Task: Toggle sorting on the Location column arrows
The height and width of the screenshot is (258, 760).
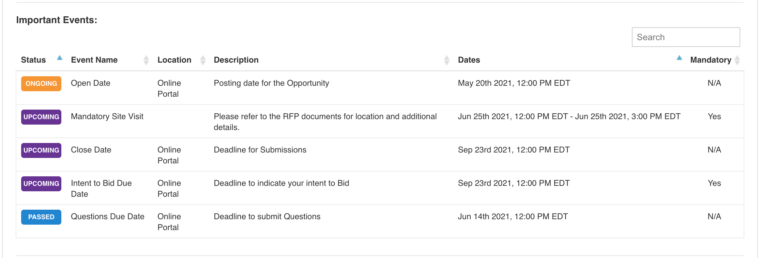Action: click(203, 60)
